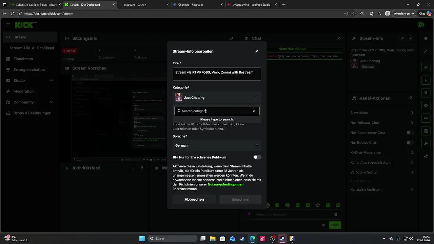434x244 pixels.
Task: Click the wrench icon in right toolbar
Action: [x=426, y=143]
